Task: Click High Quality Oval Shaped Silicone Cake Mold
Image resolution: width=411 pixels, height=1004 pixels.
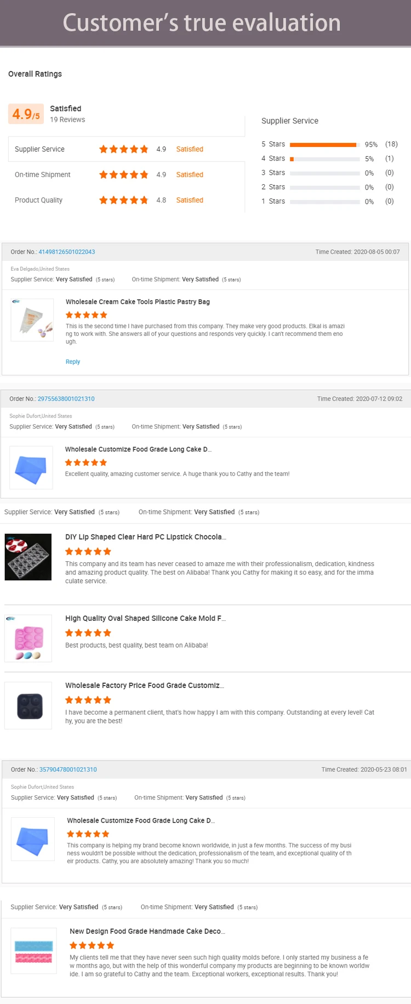Action: click(145, 618)
